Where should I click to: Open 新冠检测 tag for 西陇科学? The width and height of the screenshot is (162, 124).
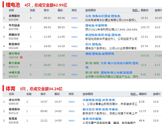click(91, 35)
